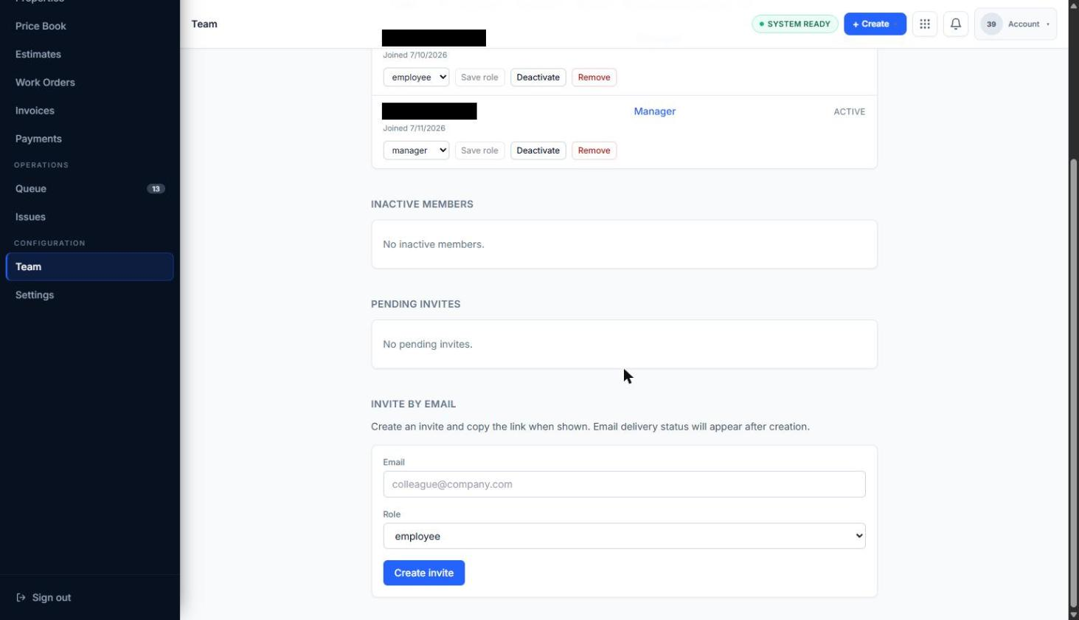Click the Sign out arrow icon
1079x620 pixels.
point(21,598)
